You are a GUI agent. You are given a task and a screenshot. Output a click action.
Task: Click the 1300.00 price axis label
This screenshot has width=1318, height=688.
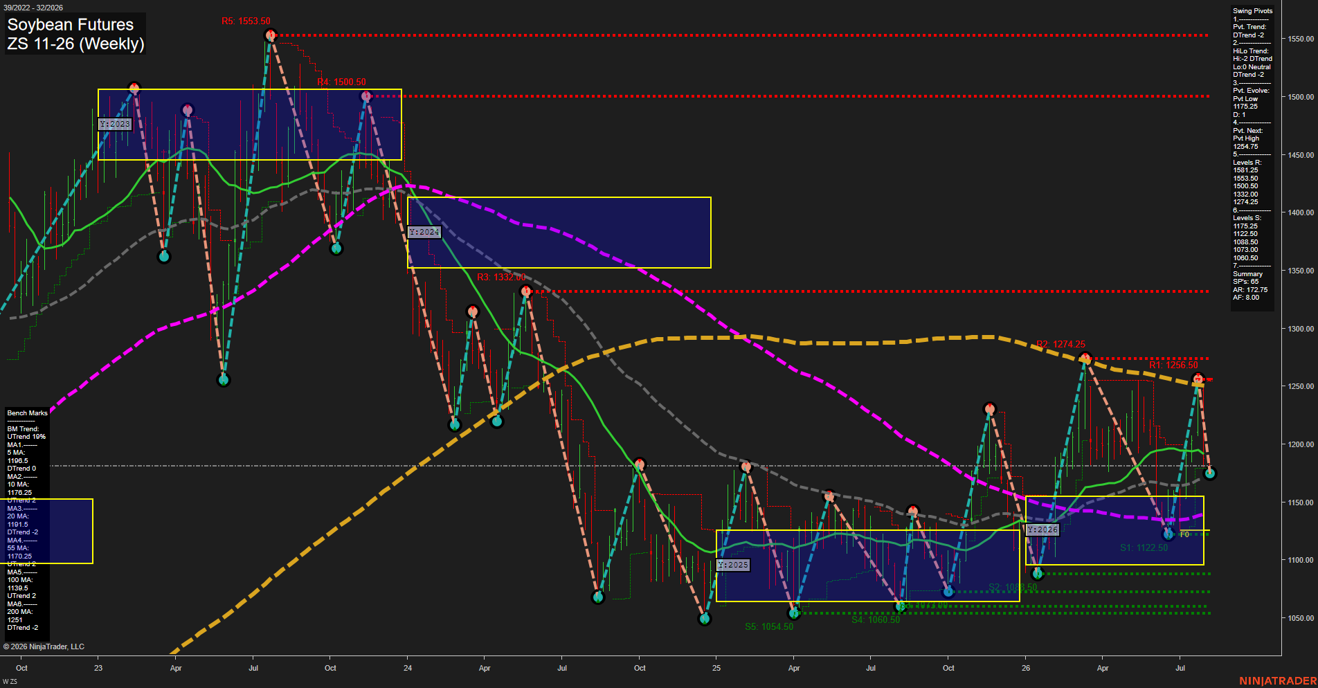click(1301, 329)
